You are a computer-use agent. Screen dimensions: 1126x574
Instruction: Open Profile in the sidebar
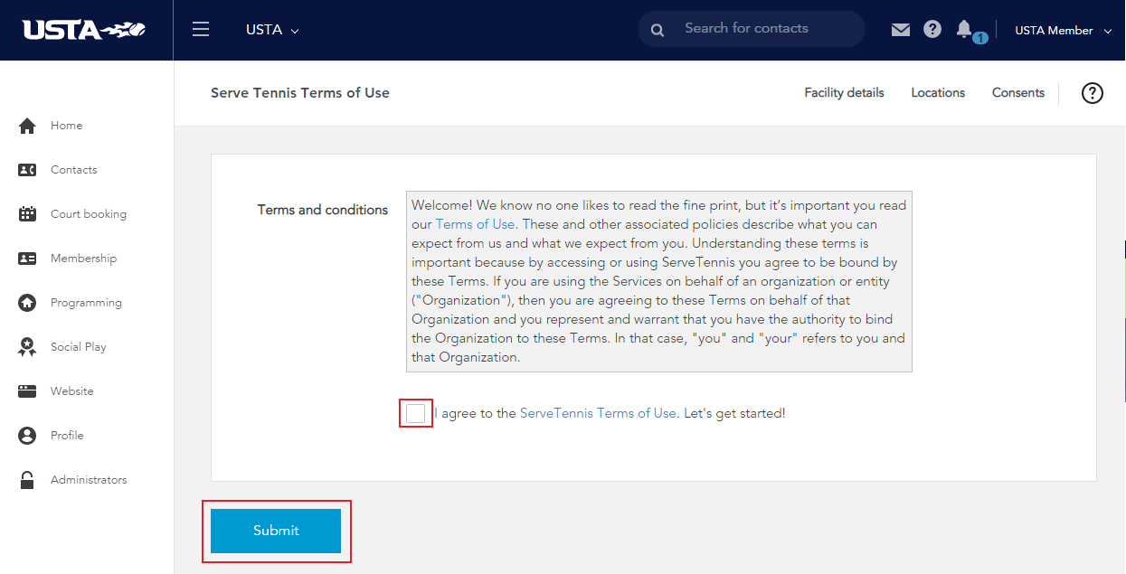pyautogui.click(x=67, y=436)
